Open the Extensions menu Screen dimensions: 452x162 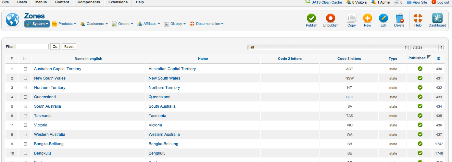pos(118,2)
